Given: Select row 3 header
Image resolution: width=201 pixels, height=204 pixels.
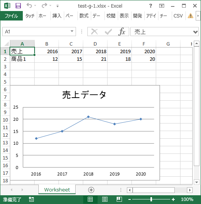Looking at the screenshot, I should 5,66.
